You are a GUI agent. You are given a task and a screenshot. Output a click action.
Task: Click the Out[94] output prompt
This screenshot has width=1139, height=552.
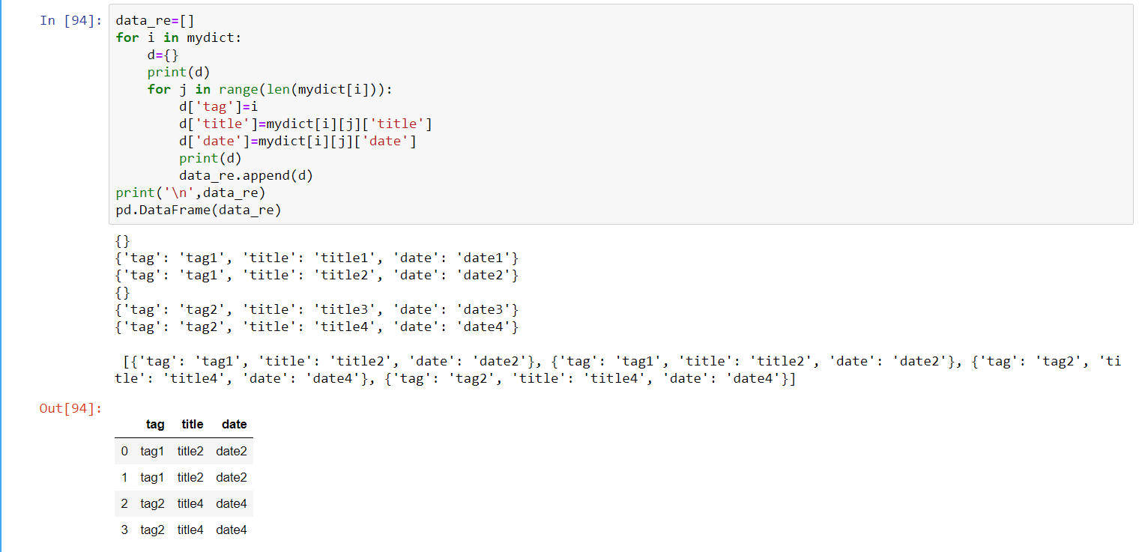point(70,408)
